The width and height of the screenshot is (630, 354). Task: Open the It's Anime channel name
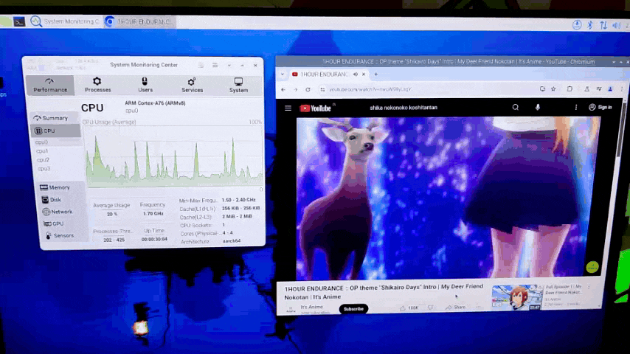tap(312, 307)
